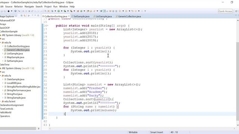This screenshot has height=134, width=239.
Task: Expand the StringPool.java tree node
Action: 3,94
